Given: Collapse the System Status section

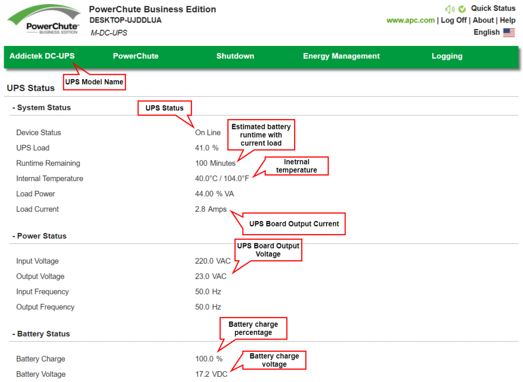Looking at the screenshot, I should (42, 107).
